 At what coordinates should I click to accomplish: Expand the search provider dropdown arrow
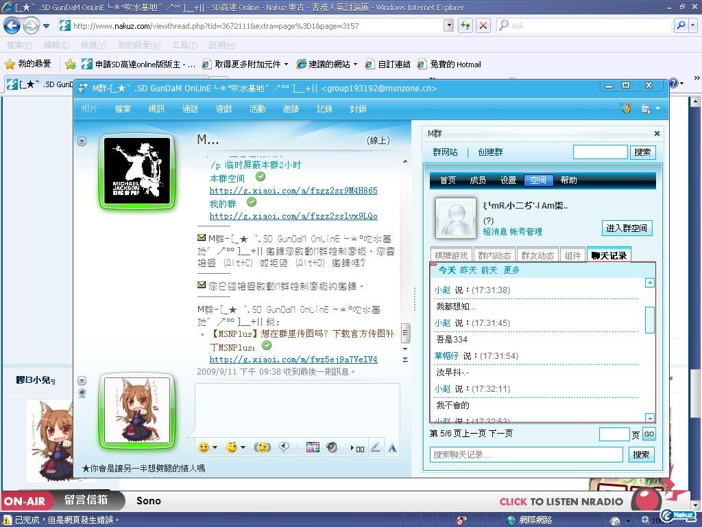[693, 25]
